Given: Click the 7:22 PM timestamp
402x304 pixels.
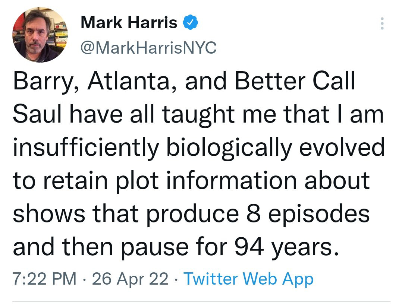Looking at the screenshot, I should tap(44, 279).
